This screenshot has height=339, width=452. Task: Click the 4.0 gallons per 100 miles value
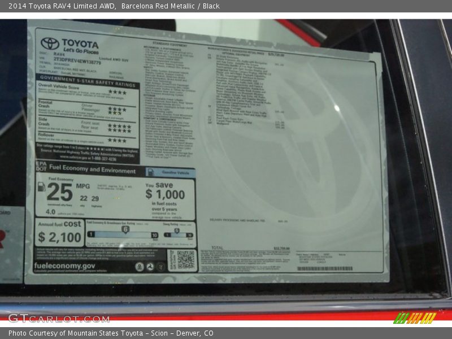coord(50,212)
